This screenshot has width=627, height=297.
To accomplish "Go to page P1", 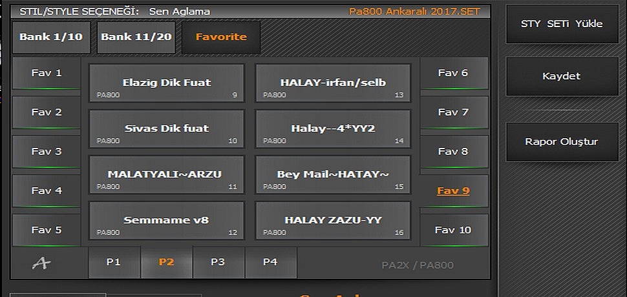I will [x=114, y=262].
